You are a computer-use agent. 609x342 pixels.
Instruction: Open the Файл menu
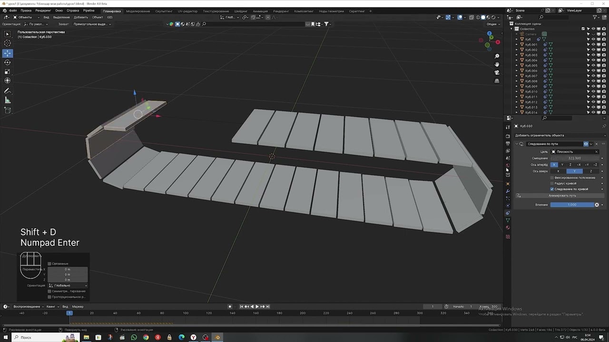click(x=13, y=10)
